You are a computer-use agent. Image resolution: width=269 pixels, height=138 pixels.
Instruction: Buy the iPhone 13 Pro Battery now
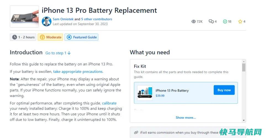[224, 90]
